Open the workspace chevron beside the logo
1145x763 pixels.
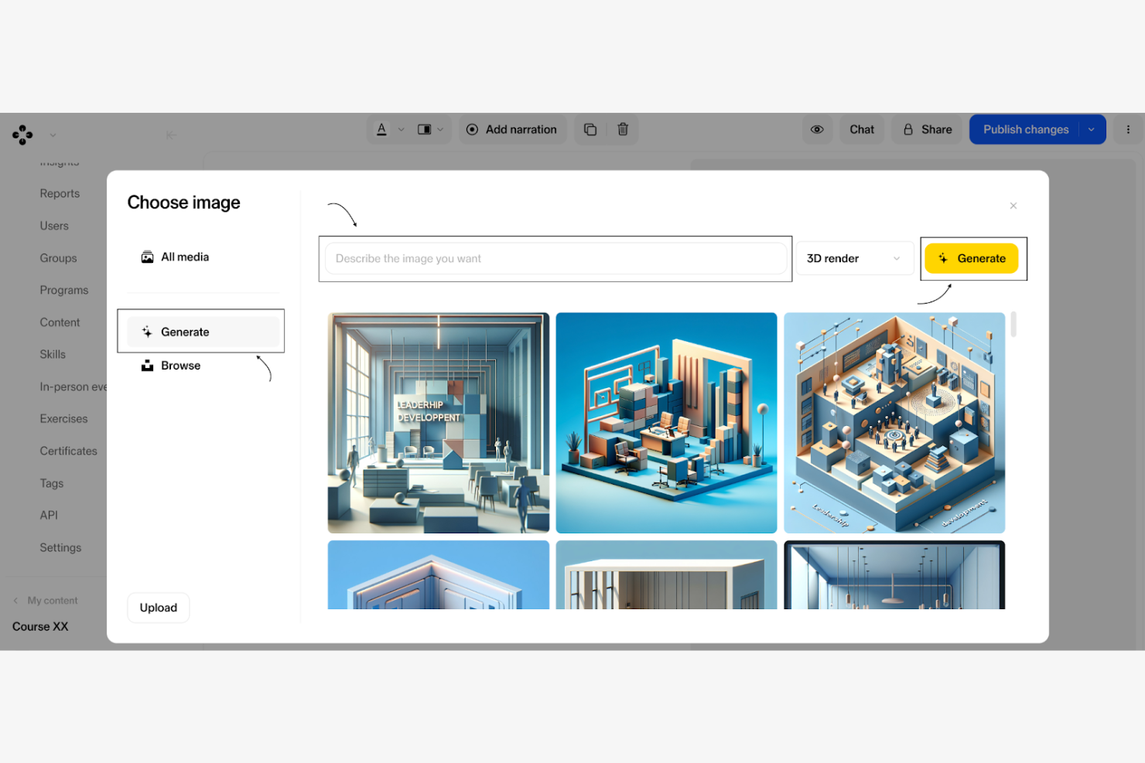coord(53,135)
